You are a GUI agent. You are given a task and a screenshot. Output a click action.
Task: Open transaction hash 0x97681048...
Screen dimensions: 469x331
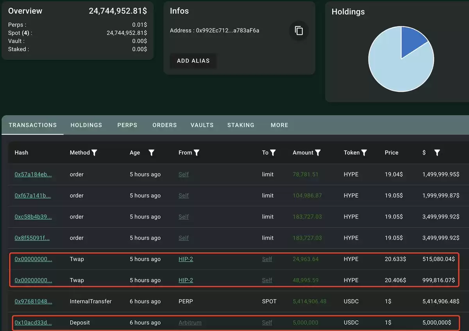(x=33, y=301)
